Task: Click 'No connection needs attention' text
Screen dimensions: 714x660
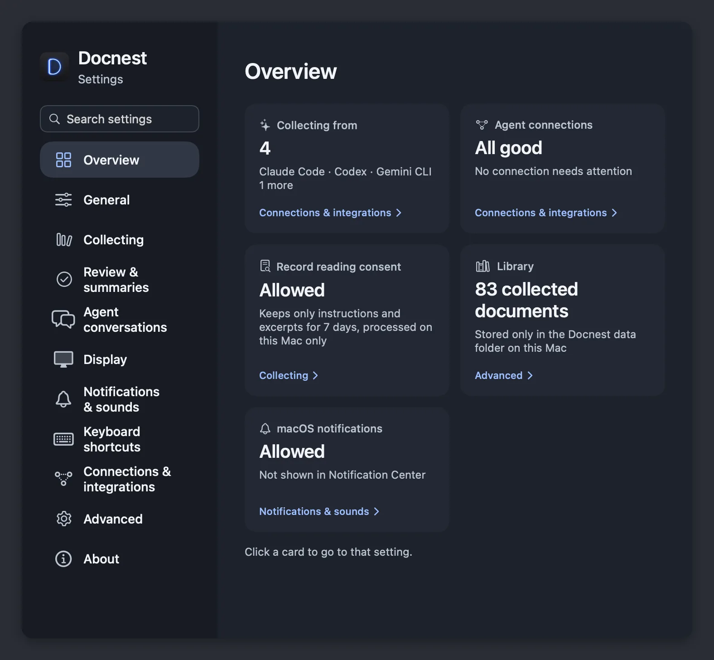Action: tap(553, 171)
